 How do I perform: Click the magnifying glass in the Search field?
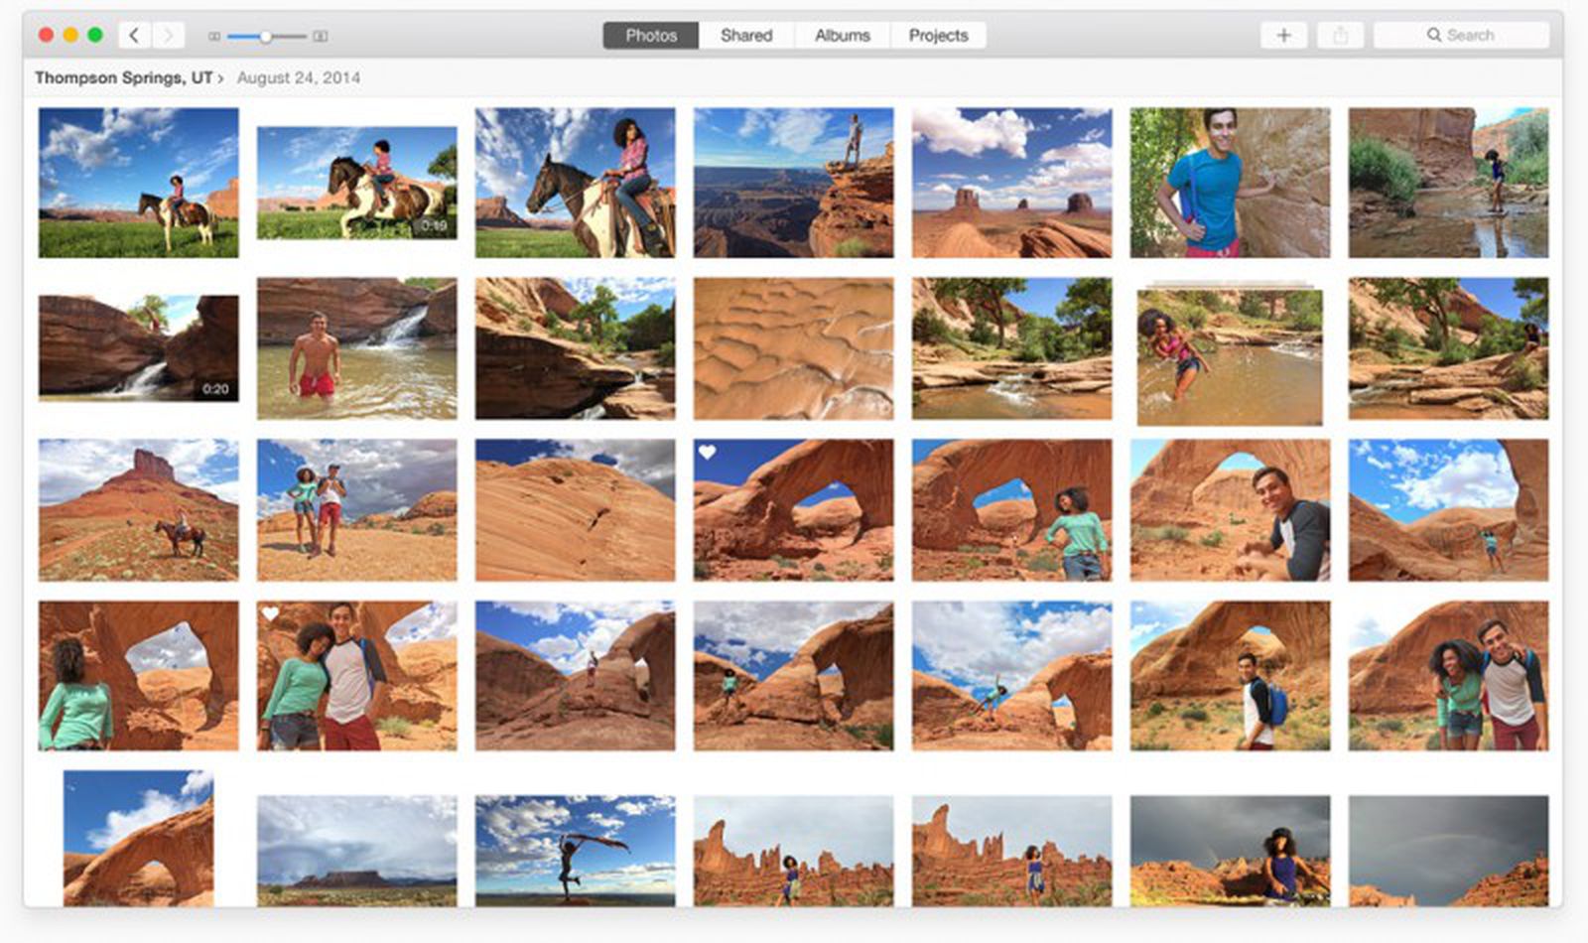[1433, 34]
